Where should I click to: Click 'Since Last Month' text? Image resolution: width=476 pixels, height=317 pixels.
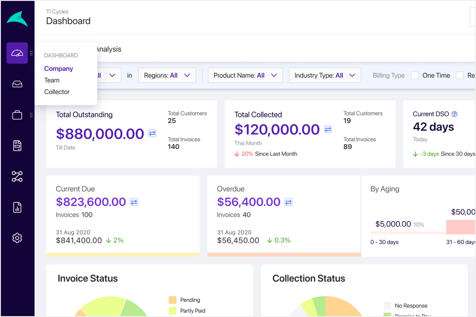(276, 154)
